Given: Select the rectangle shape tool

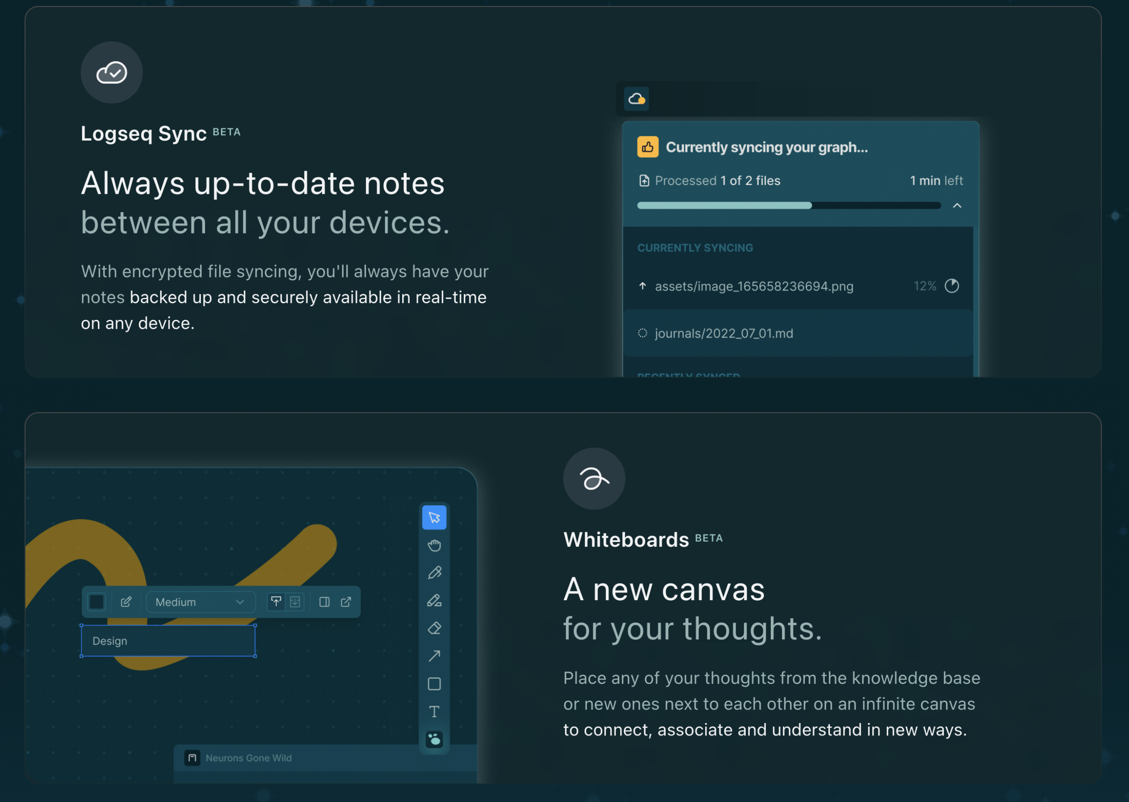Looking at the screenshot, I should point(434,683).
